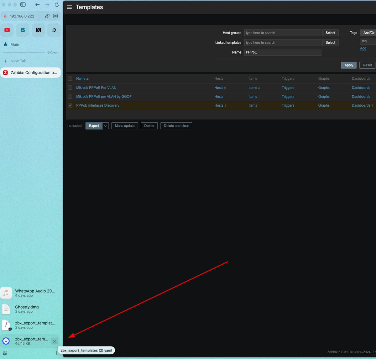This screenshot has width=376, height=359.
Task: Select the Main space star
Action: [x=5, y=45]
